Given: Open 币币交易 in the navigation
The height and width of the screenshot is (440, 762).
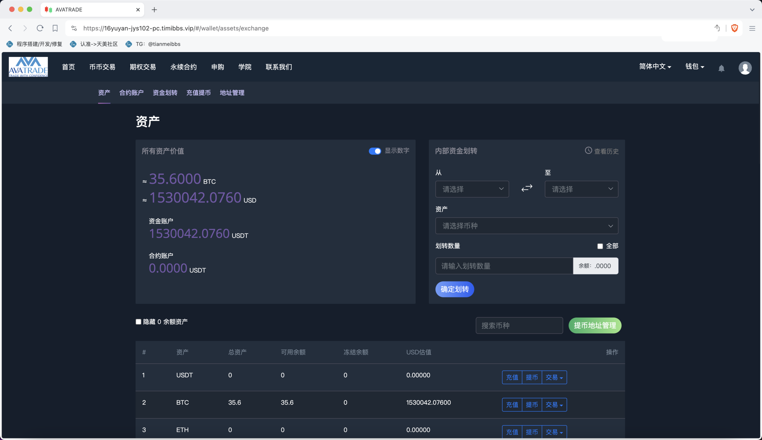Looking at the screenshot, I should 102,67.
